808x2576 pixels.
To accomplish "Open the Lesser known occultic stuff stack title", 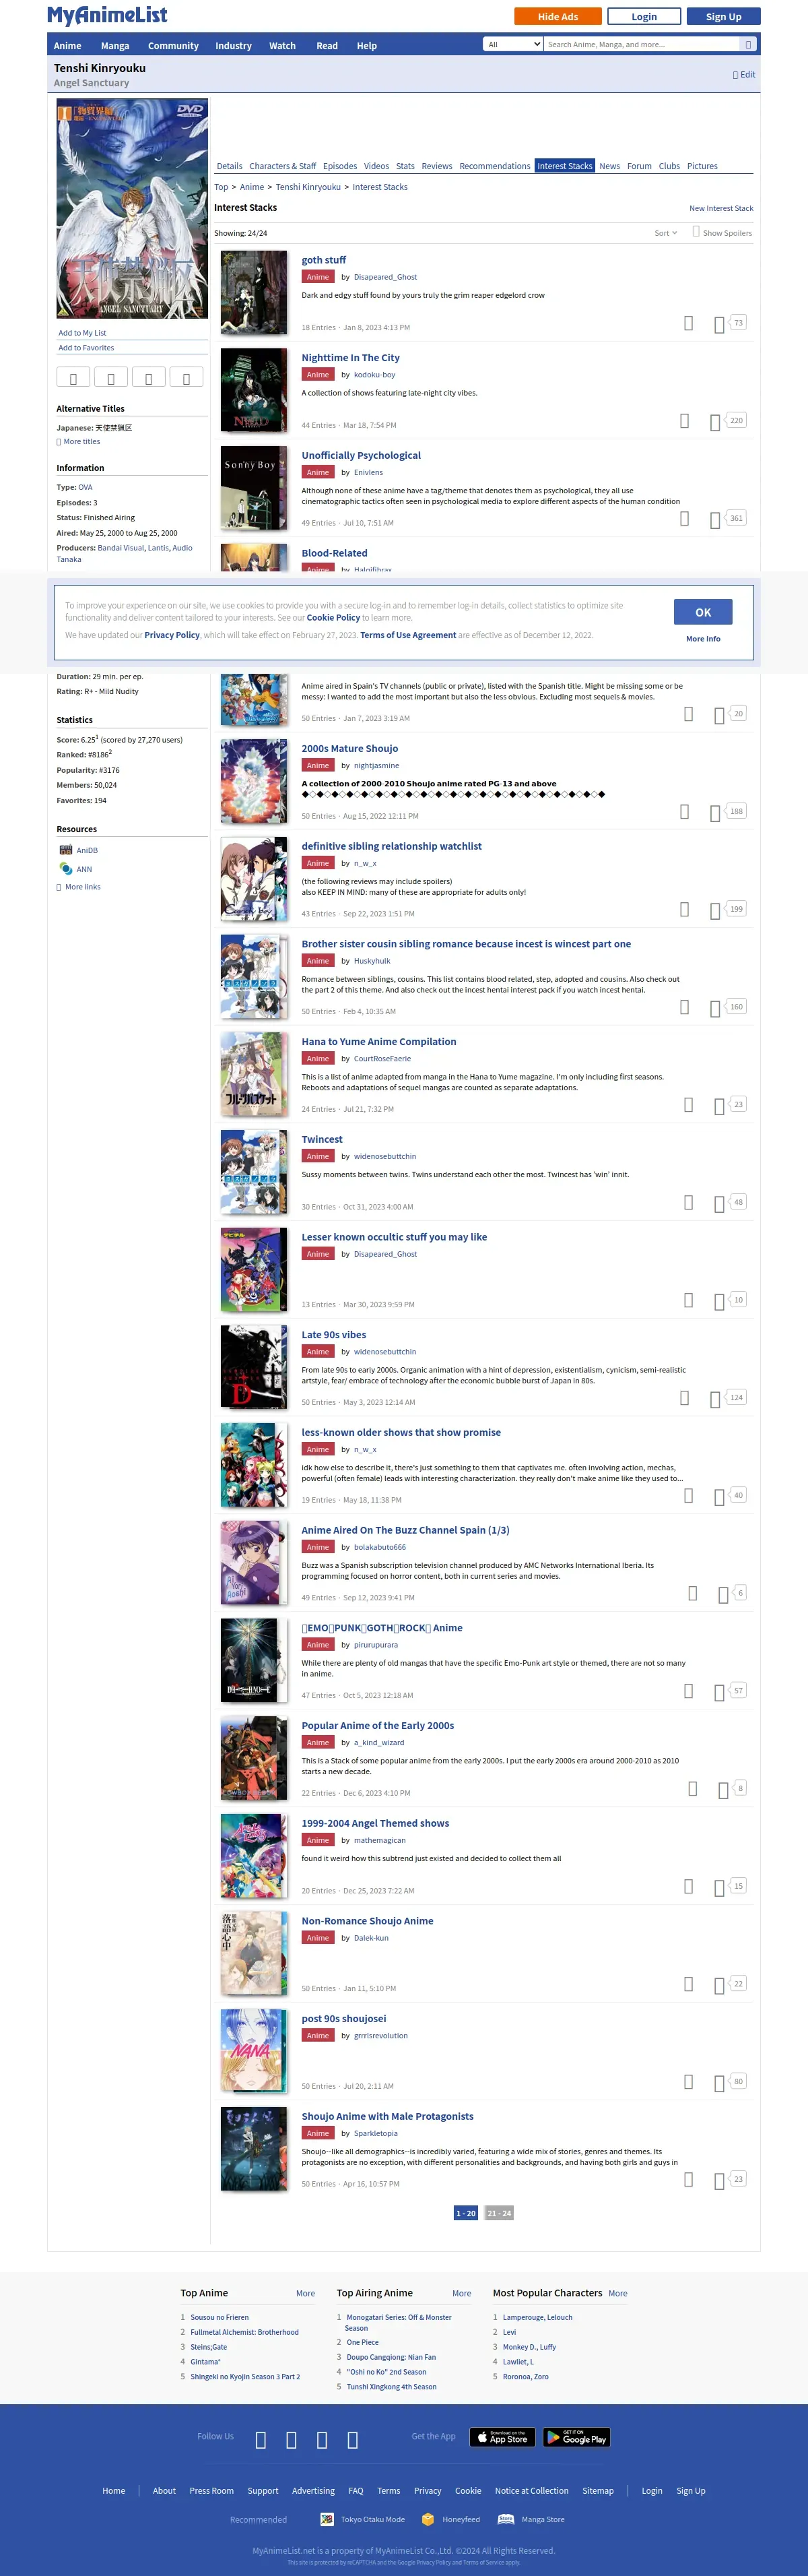I will [395, 1237].
